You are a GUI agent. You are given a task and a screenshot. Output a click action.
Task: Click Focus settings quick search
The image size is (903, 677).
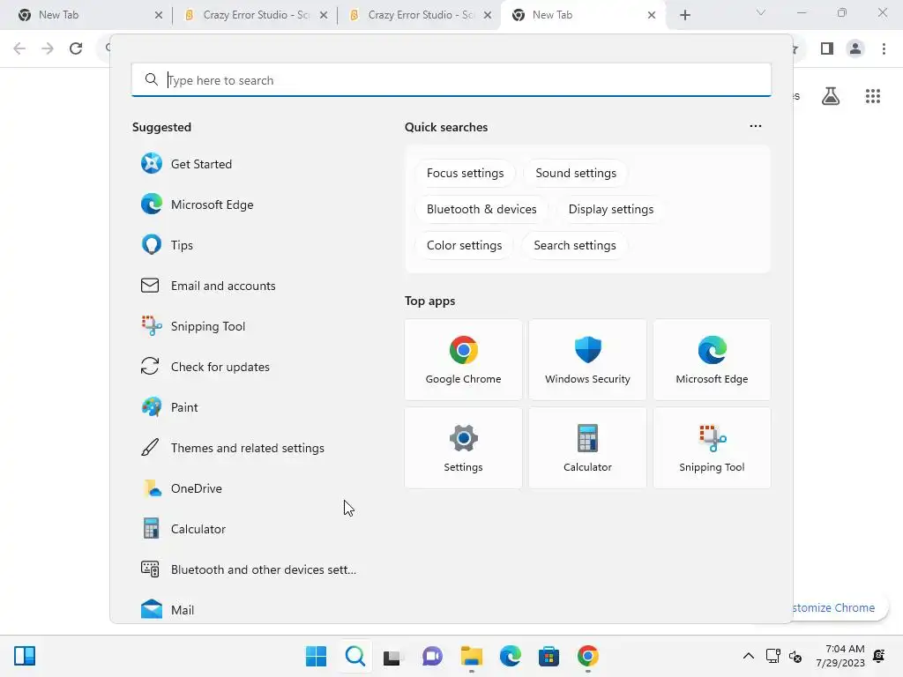(x=465, y=174)
